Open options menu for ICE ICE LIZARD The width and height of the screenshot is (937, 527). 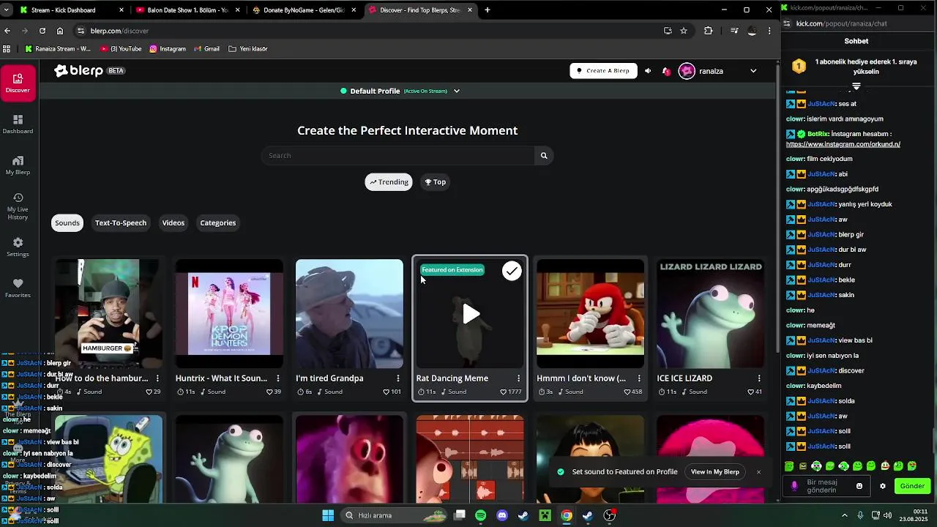pyautogui.click(x=759, y=378)
